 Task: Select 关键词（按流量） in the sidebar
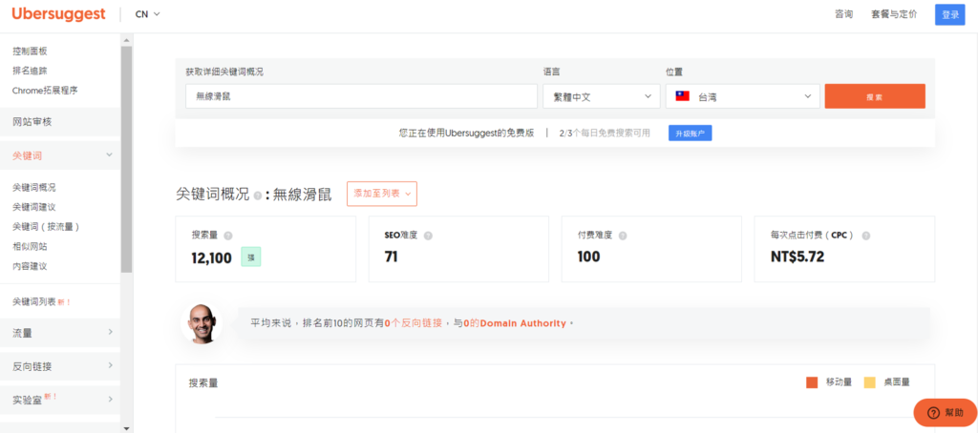click(46, 227)
